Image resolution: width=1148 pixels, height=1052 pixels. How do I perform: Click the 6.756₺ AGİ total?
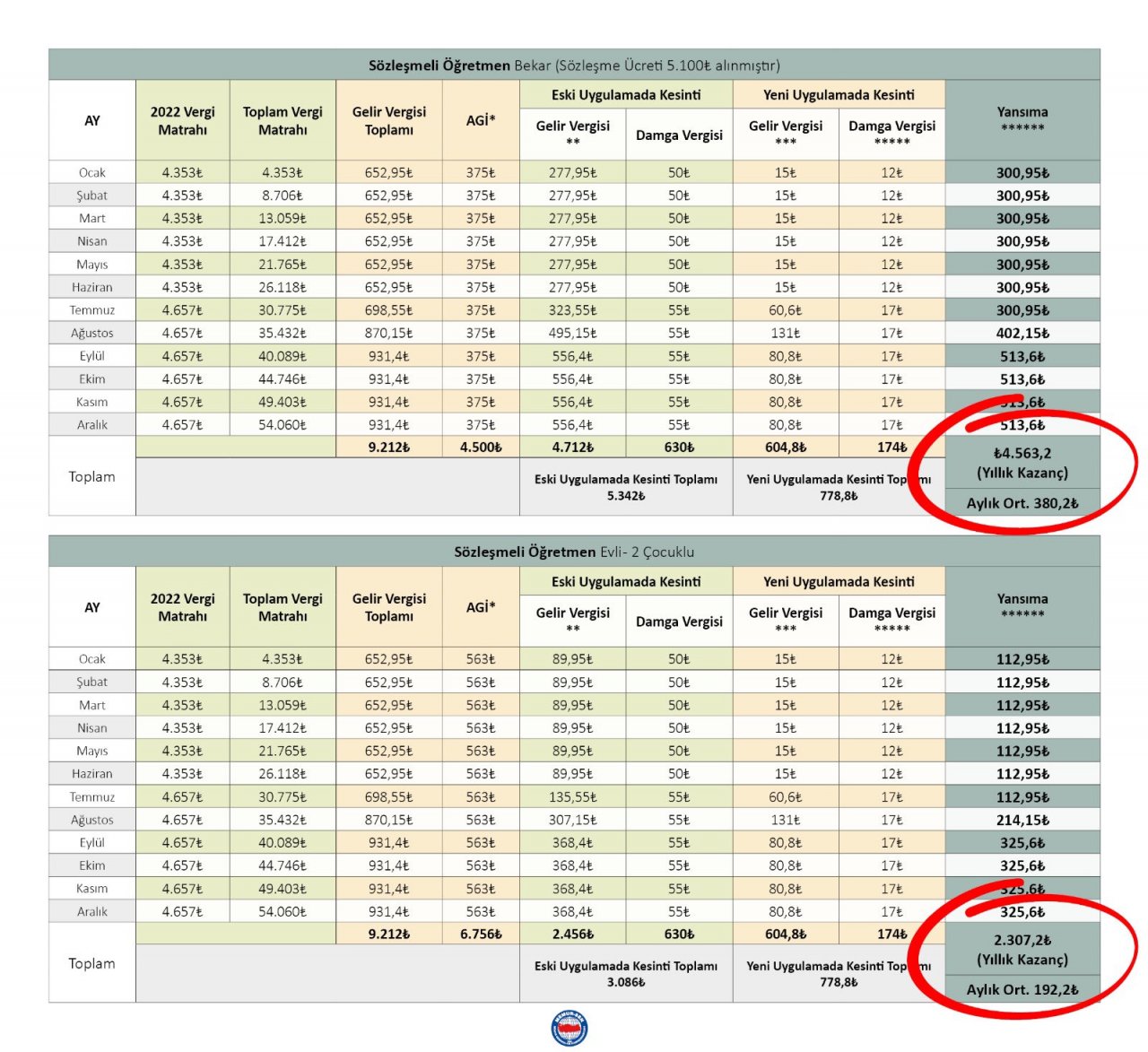[481, 934]
